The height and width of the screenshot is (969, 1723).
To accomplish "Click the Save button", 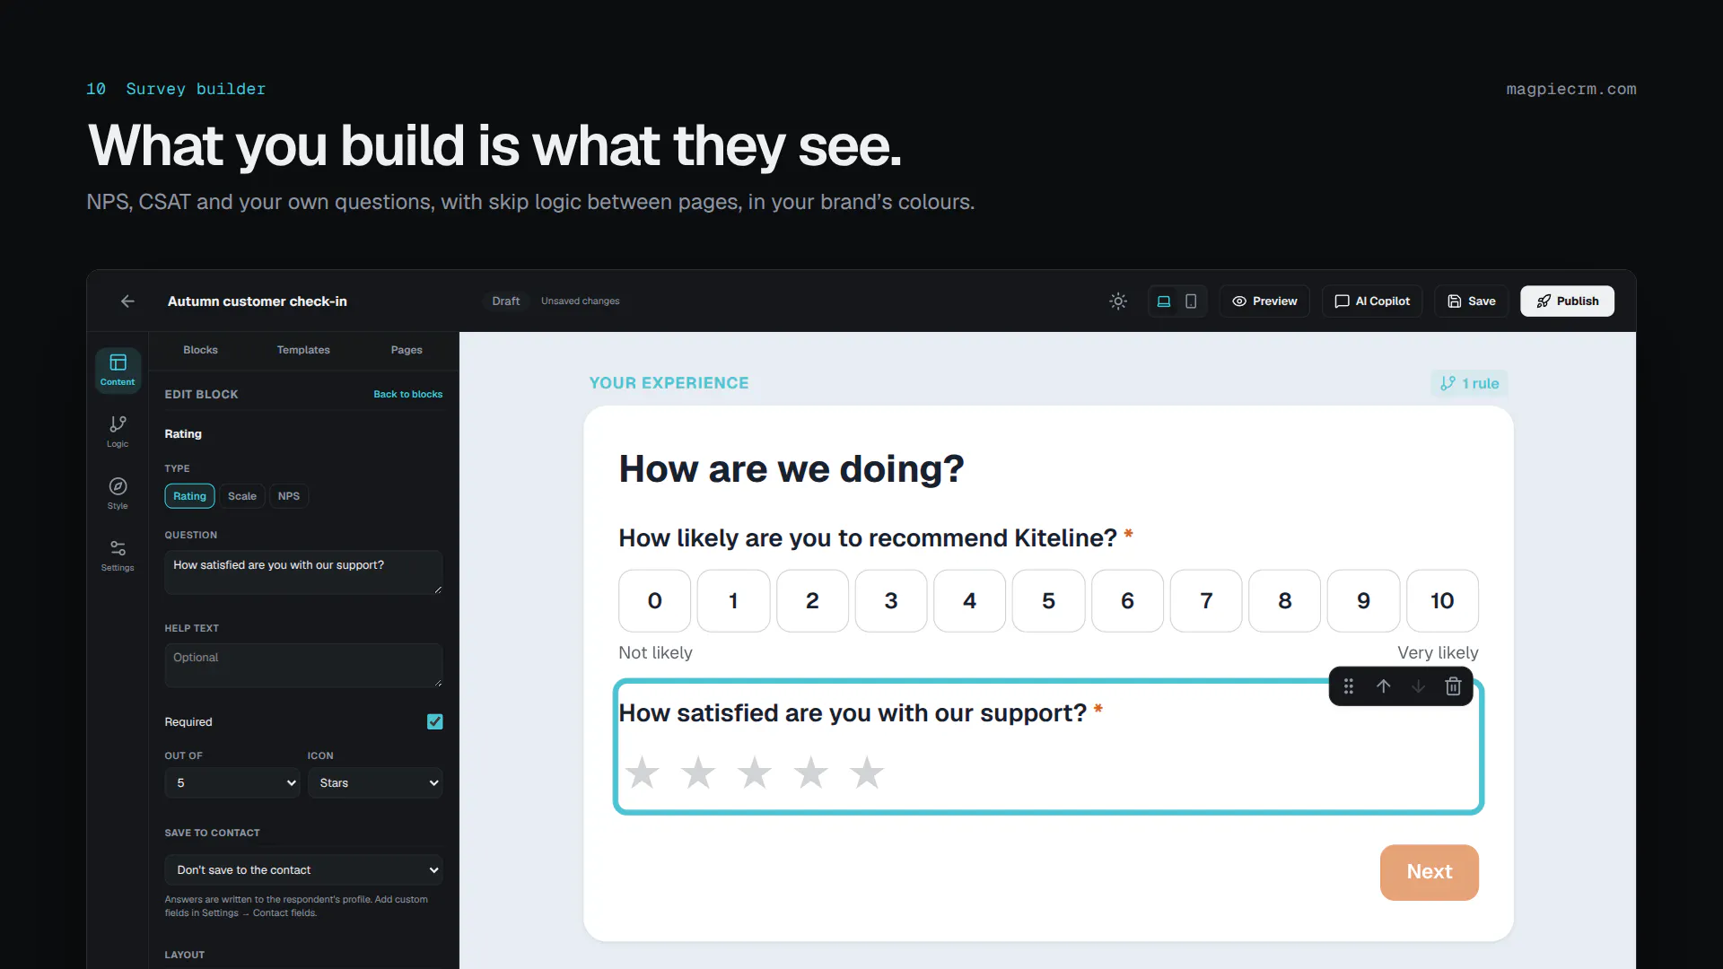I will 1472,301.
